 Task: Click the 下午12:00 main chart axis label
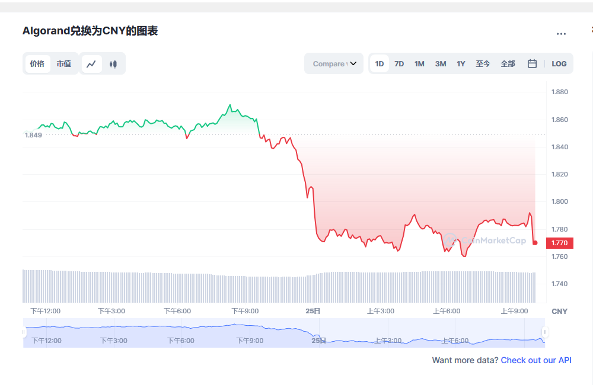pyautogui.click(x=46, y=311)
